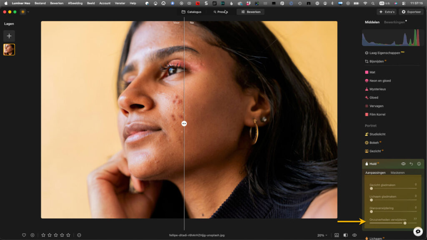The width and height of the screenshot is (427, 240).
Task: Rate the photo five stars
Action: pyautogui.click(x=68, y=235)
